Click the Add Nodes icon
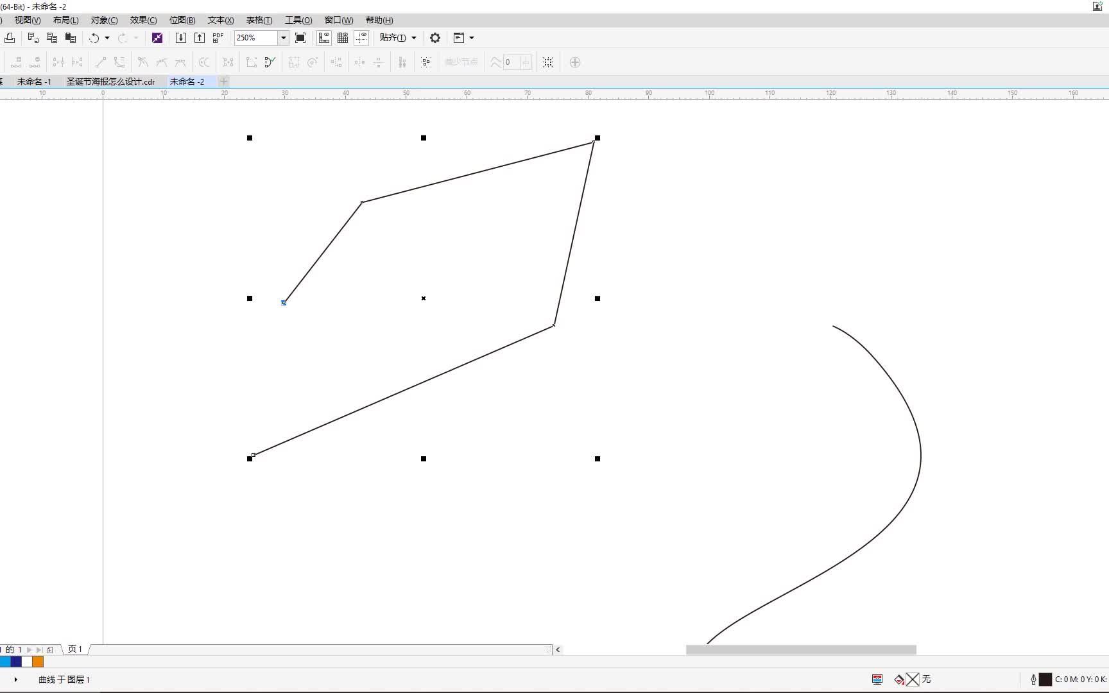The image size is (1109, 693). tap(16, 62)
